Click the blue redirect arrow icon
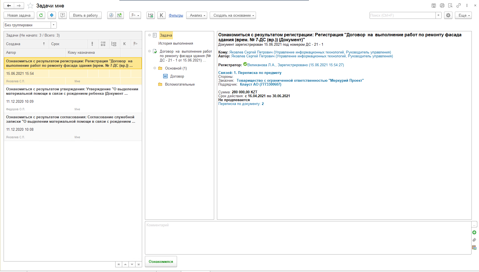The height and width of the screenshot is (272, 479). (x=52, y=15)
